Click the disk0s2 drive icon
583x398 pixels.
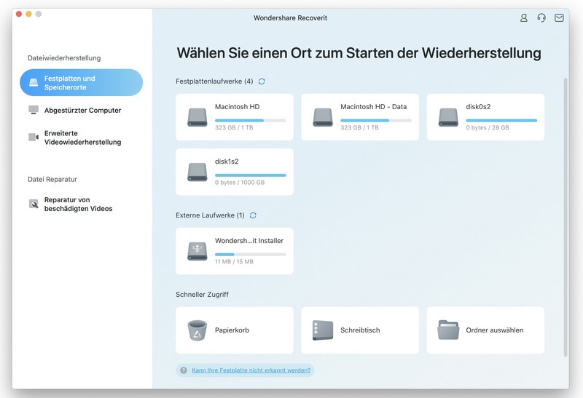click(x=448, y=117)
